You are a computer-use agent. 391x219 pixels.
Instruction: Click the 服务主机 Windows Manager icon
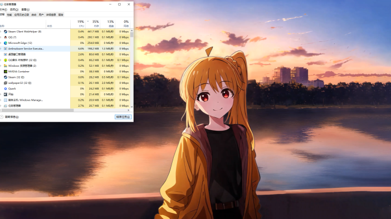click(x=6, y=100)
